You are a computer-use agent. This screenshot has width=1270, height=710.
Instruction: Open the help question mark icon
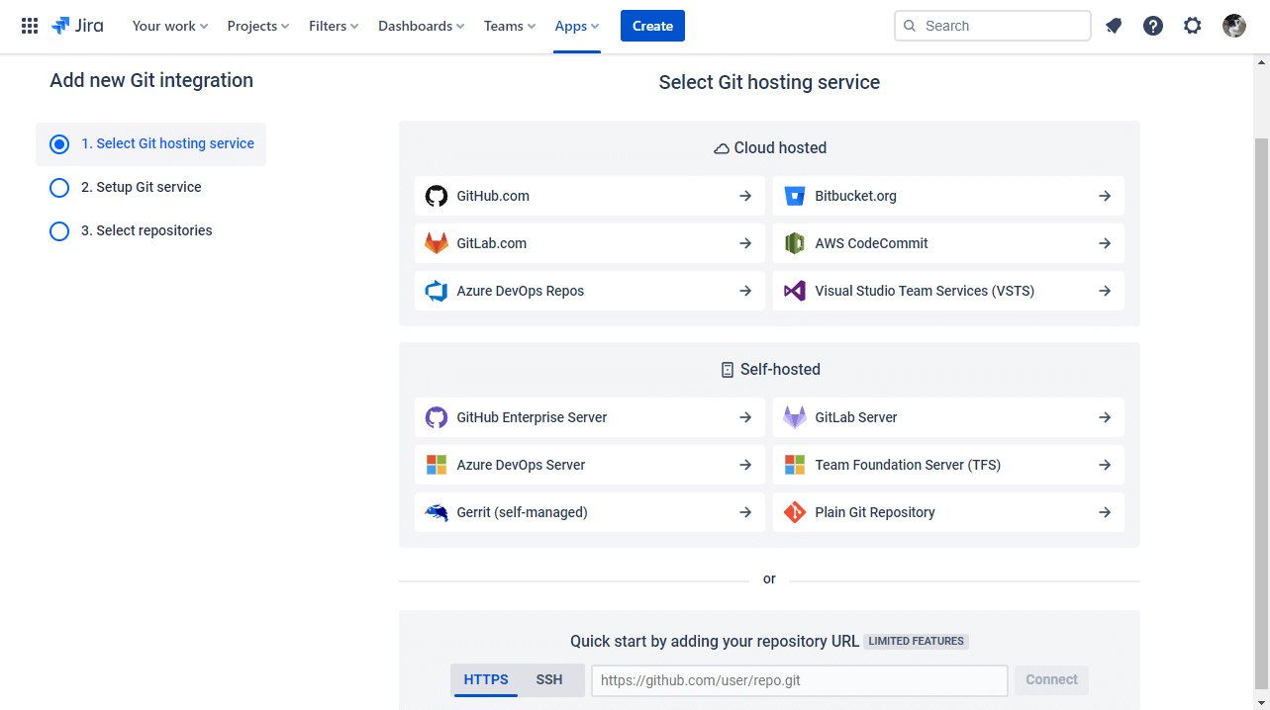pyautogui.click(x=1153, y=26)
